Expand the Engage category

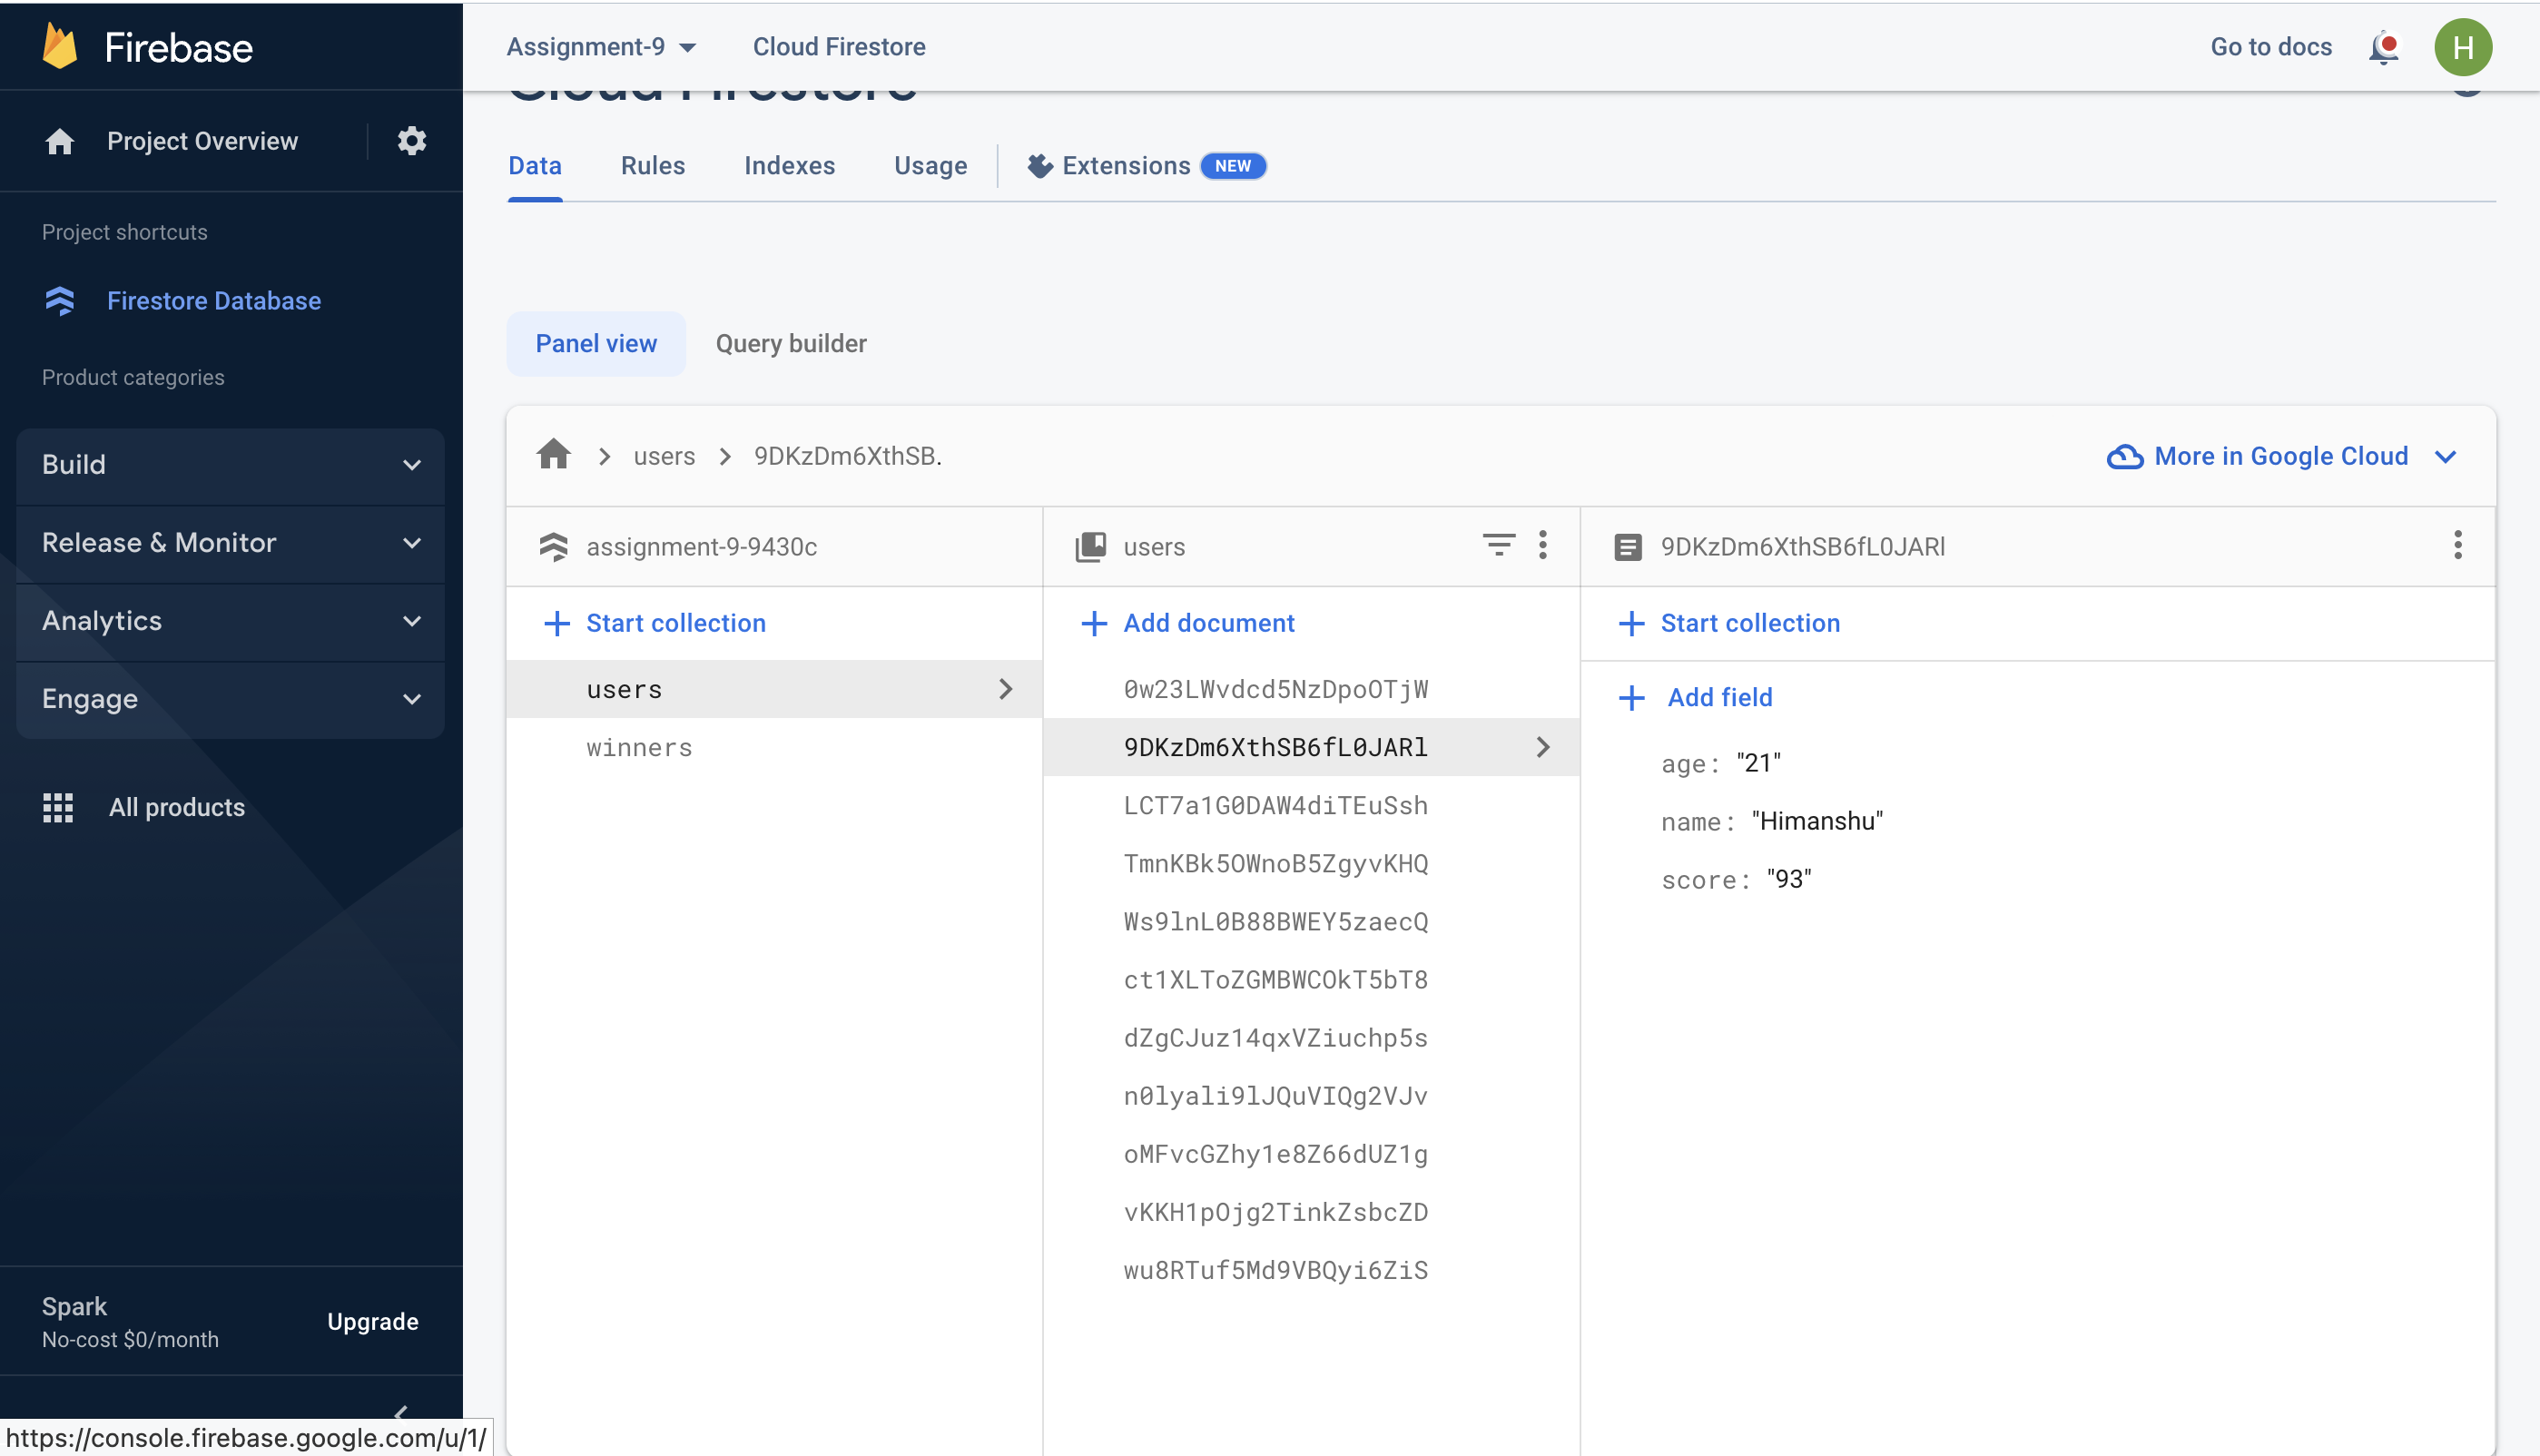pyautogui.click(x=230, y=699)
